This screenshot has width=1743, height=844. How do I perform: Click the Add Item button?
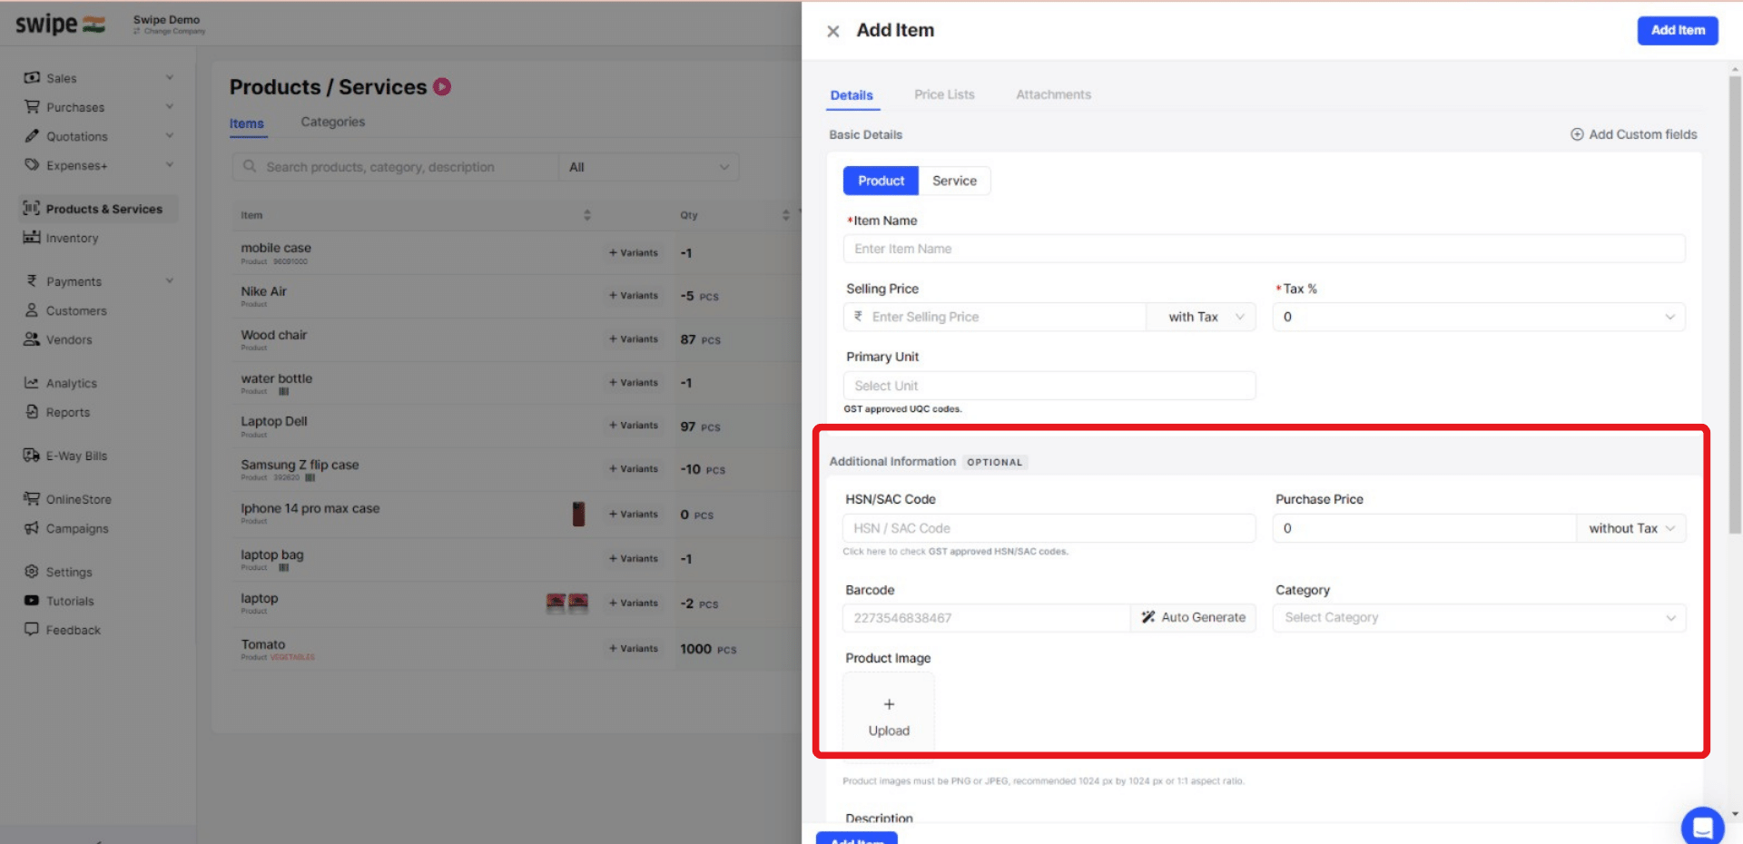1677,30
